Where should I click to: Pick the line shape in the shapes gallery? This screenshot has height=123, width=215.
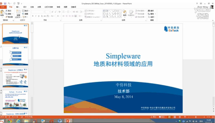(x=110, y=11)
